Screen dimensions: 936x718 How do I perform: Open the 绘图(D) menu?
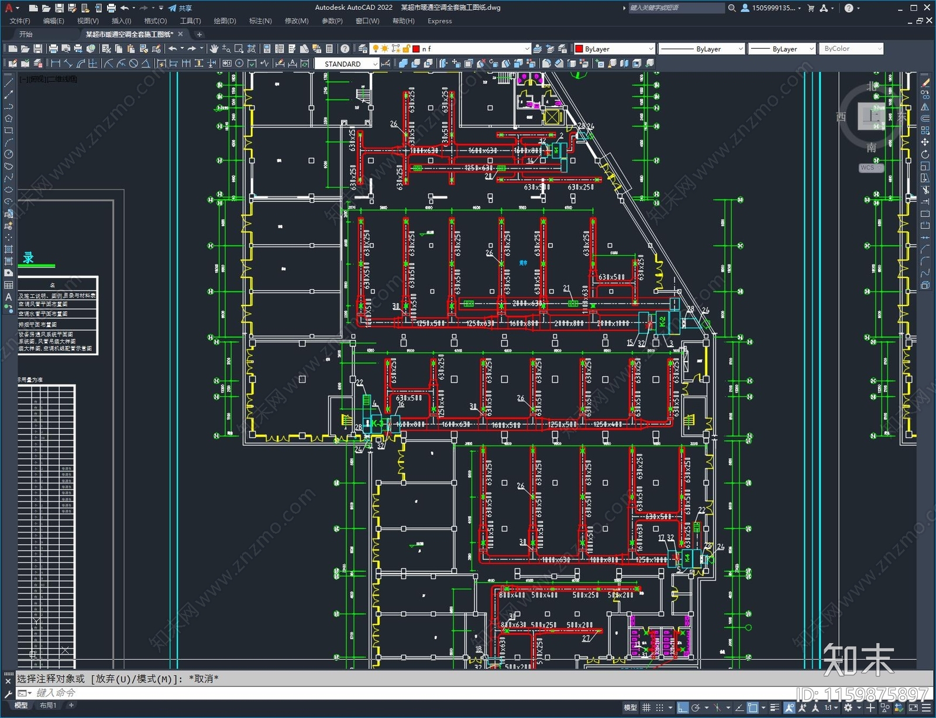pyautogui.click(x=225, y=21)
